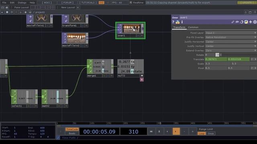Screen dimensions: 257x144
Task: Open the Help menu
Action: coord(32,3)
